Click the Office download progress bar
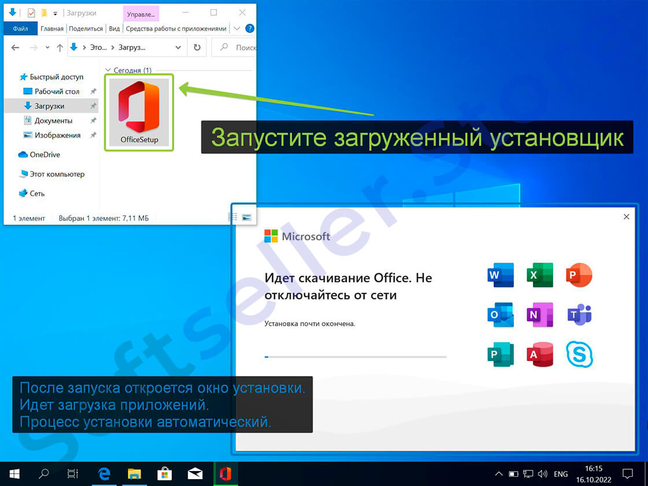 355,356
